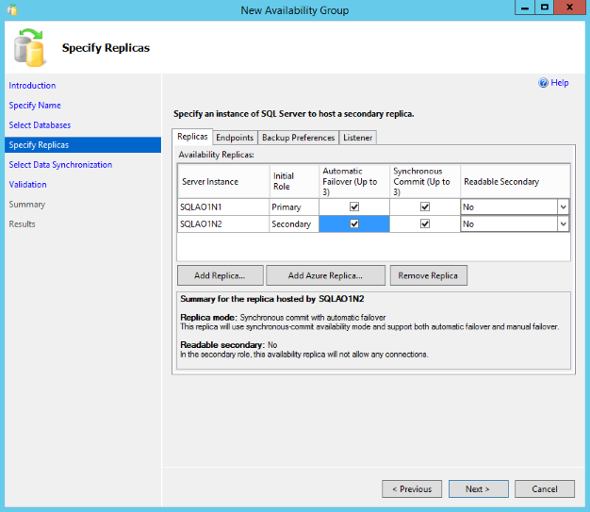Close the New Availability Group window
Viewport: 590px width, 512px height.
click(569, 8)
